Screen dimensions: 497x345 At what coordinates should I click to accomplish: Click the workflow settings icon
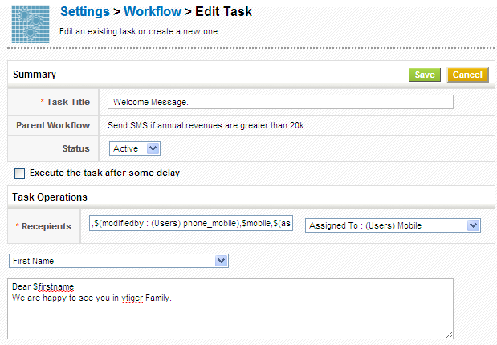coord(31,23)
